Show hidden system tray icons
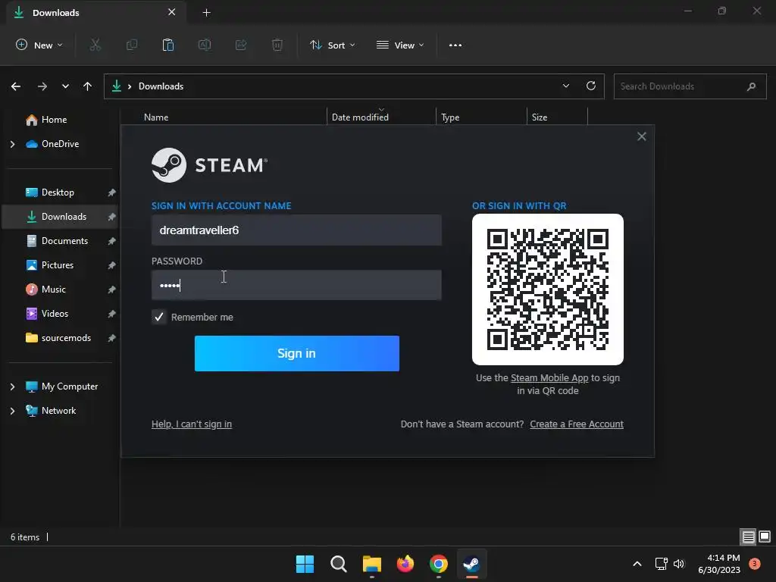Viewport: 776px width, 582px height. (637, 564)
